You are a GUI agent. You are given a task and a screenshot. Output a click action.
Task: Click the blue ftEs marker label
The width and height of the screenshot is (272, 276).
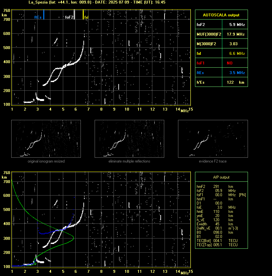(x=38, y=17)
